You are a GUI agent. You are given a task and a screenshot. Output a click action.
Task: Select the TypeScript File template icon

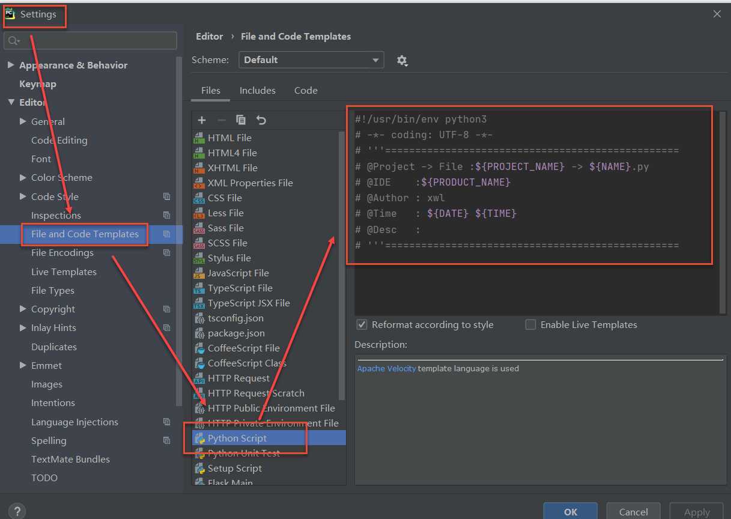tap(199, 288)
